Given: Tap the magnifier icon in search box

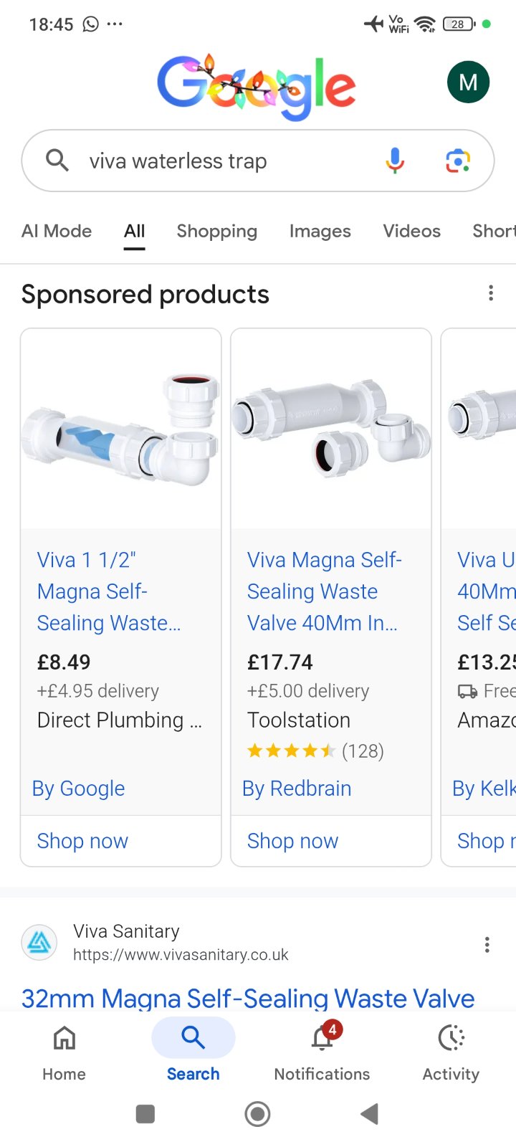Looking at the screenshot, I should point(57,161).
